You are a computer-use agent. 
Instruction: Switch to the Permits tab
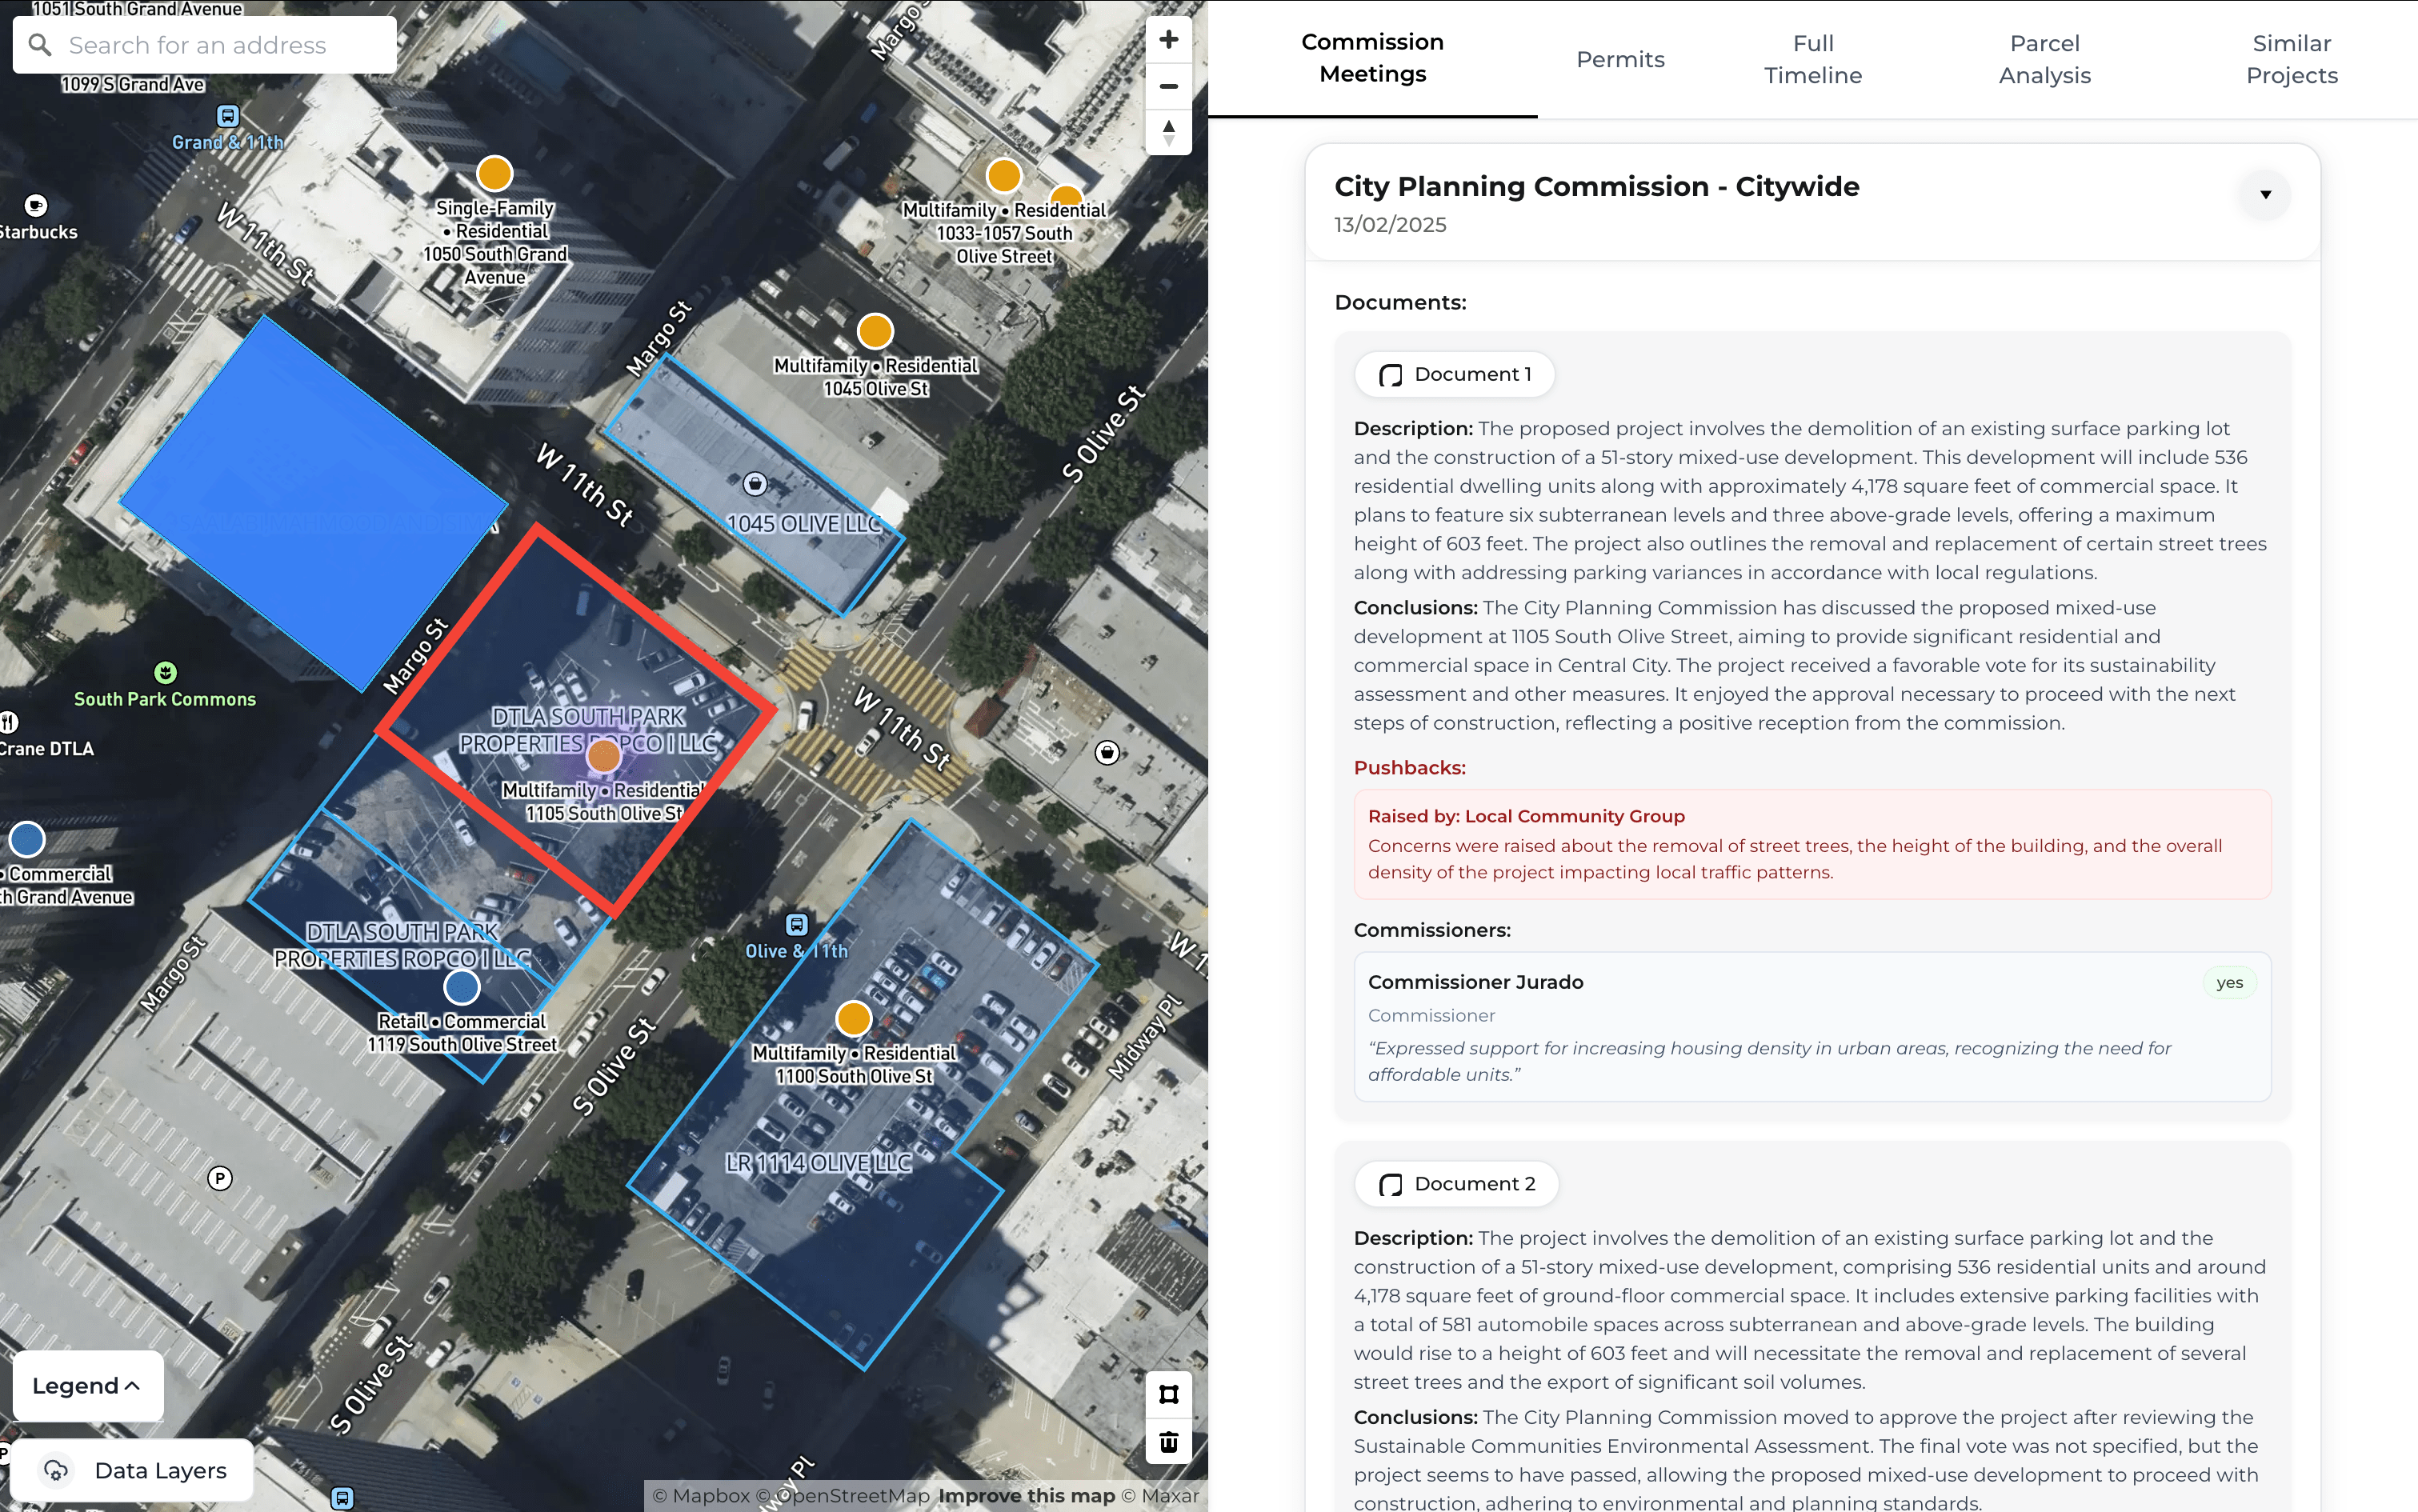[x=1620, y=59]
